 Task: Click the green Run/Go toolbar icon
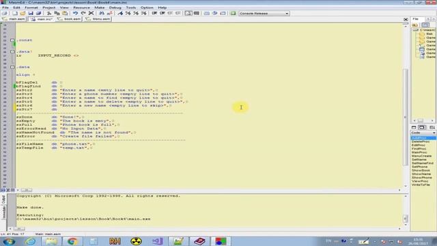click(x=234, y=14)
